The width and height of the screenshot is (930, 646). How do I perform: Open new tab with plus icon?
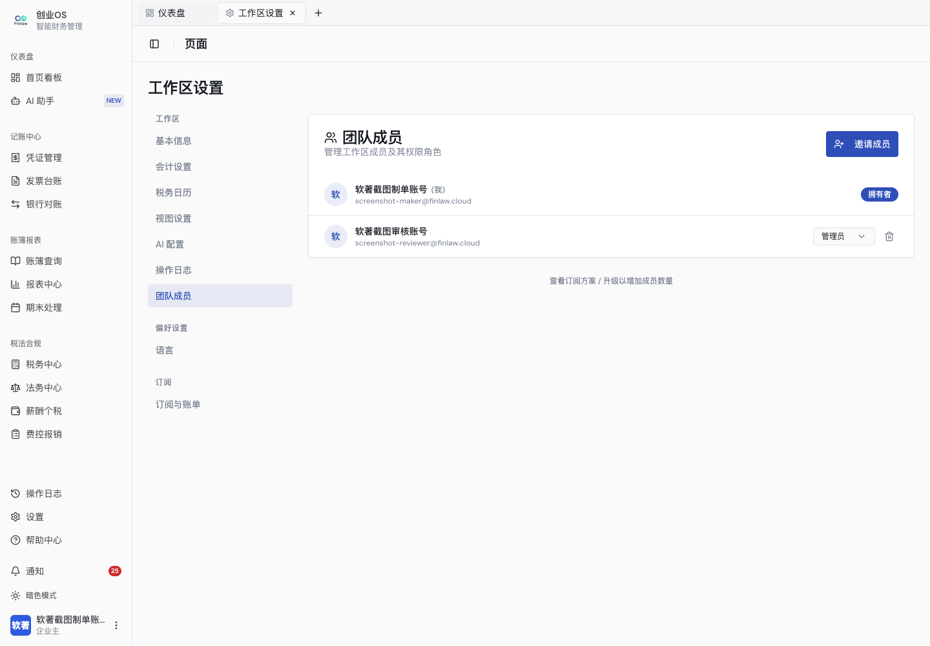tap(318, 13)
